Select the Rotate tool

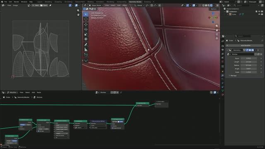(86, 29)
